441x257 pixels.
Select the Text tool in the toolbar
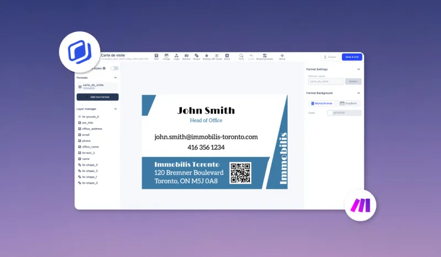click(x=157, y=57)
